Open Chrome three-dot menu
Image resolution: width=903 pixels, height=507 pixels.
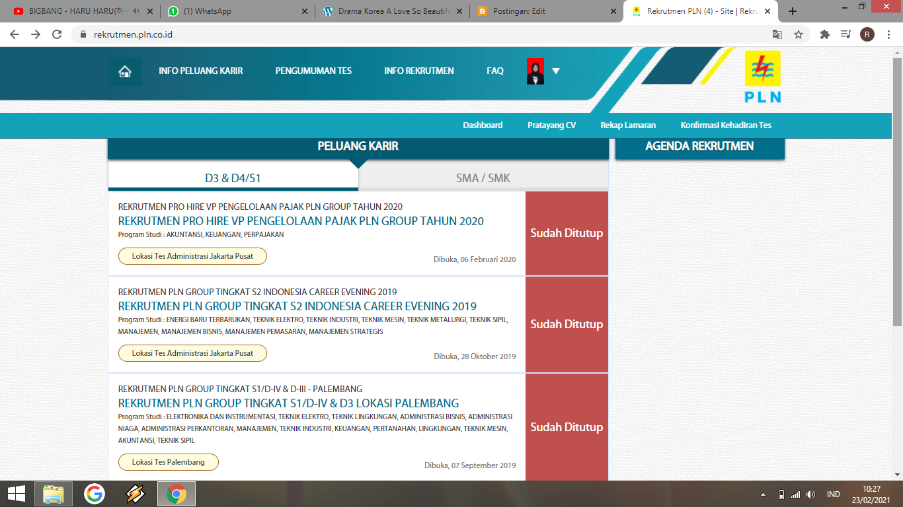point(888,34)
